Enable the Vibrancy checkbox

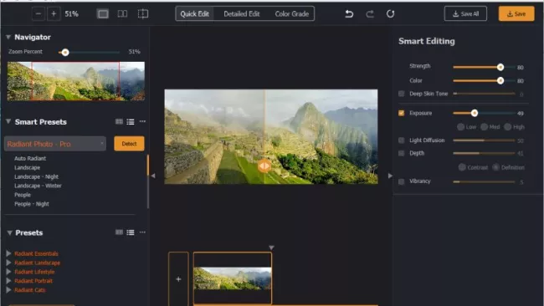[402, 181]
